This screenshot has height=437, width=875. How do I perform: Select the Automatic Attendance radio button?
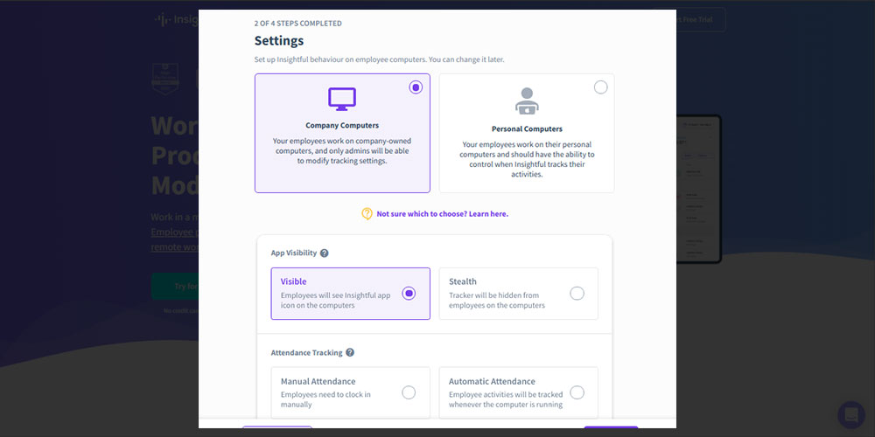(x=577, y=392)
